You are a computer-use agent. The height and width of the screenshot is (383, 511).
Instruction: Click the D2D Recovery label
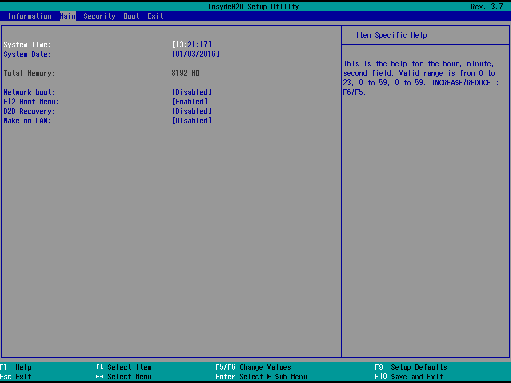(29, 111)
